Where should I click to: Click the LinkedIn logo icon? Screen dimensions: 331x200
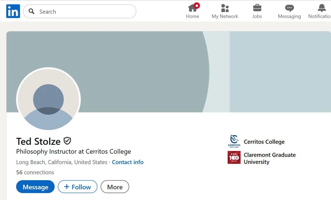click(13, 11)
